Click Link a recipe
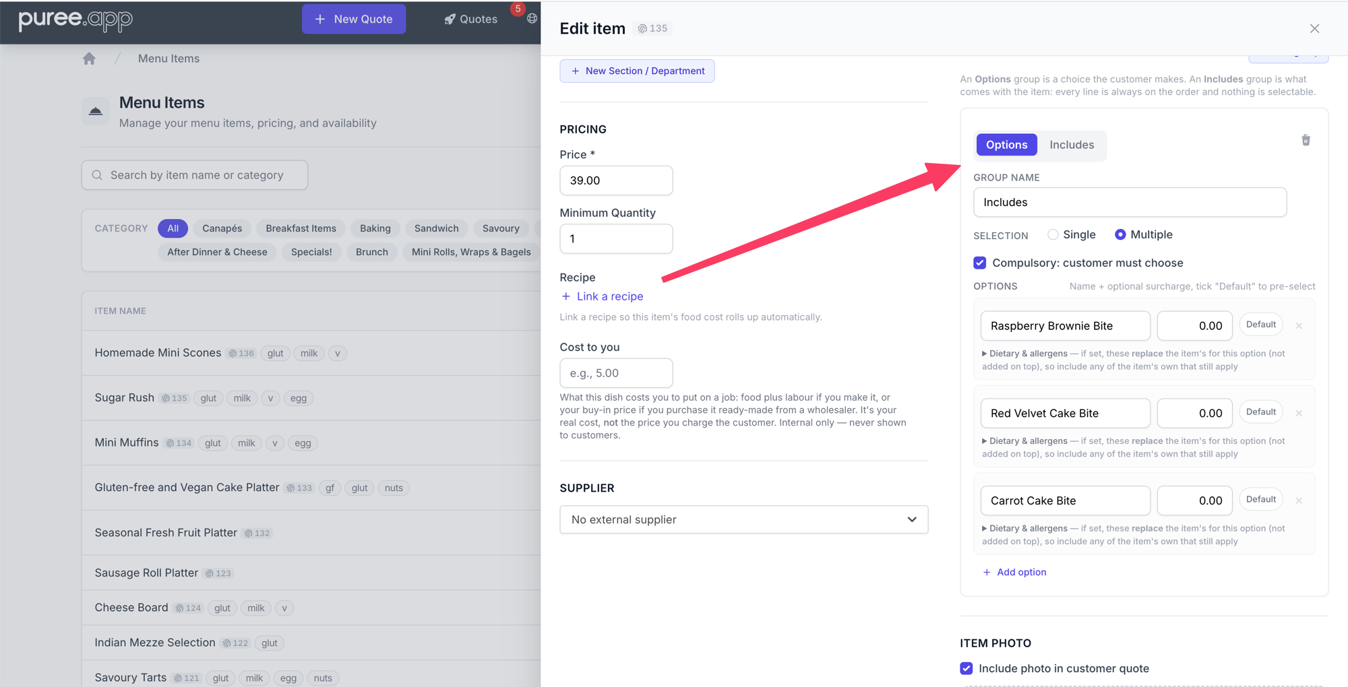1348x687 pixels. tap(602, 296)
